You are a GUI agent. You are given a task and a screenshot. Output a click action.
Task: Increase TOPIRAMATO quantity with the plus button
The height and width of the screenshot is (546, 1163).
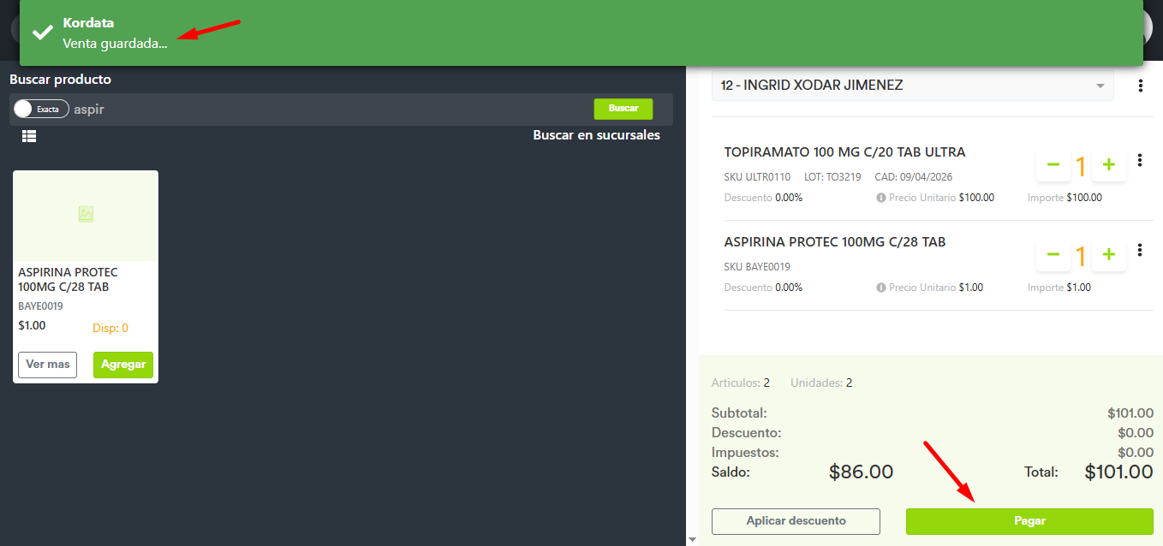coord(1108,165)
